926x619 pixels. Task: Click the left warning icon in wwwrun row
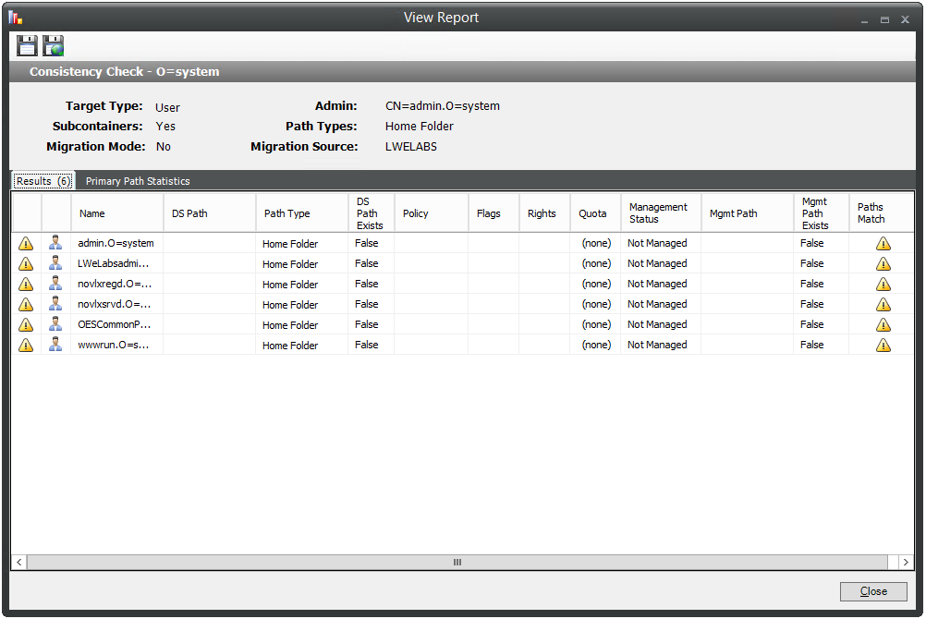pos(26,345)
